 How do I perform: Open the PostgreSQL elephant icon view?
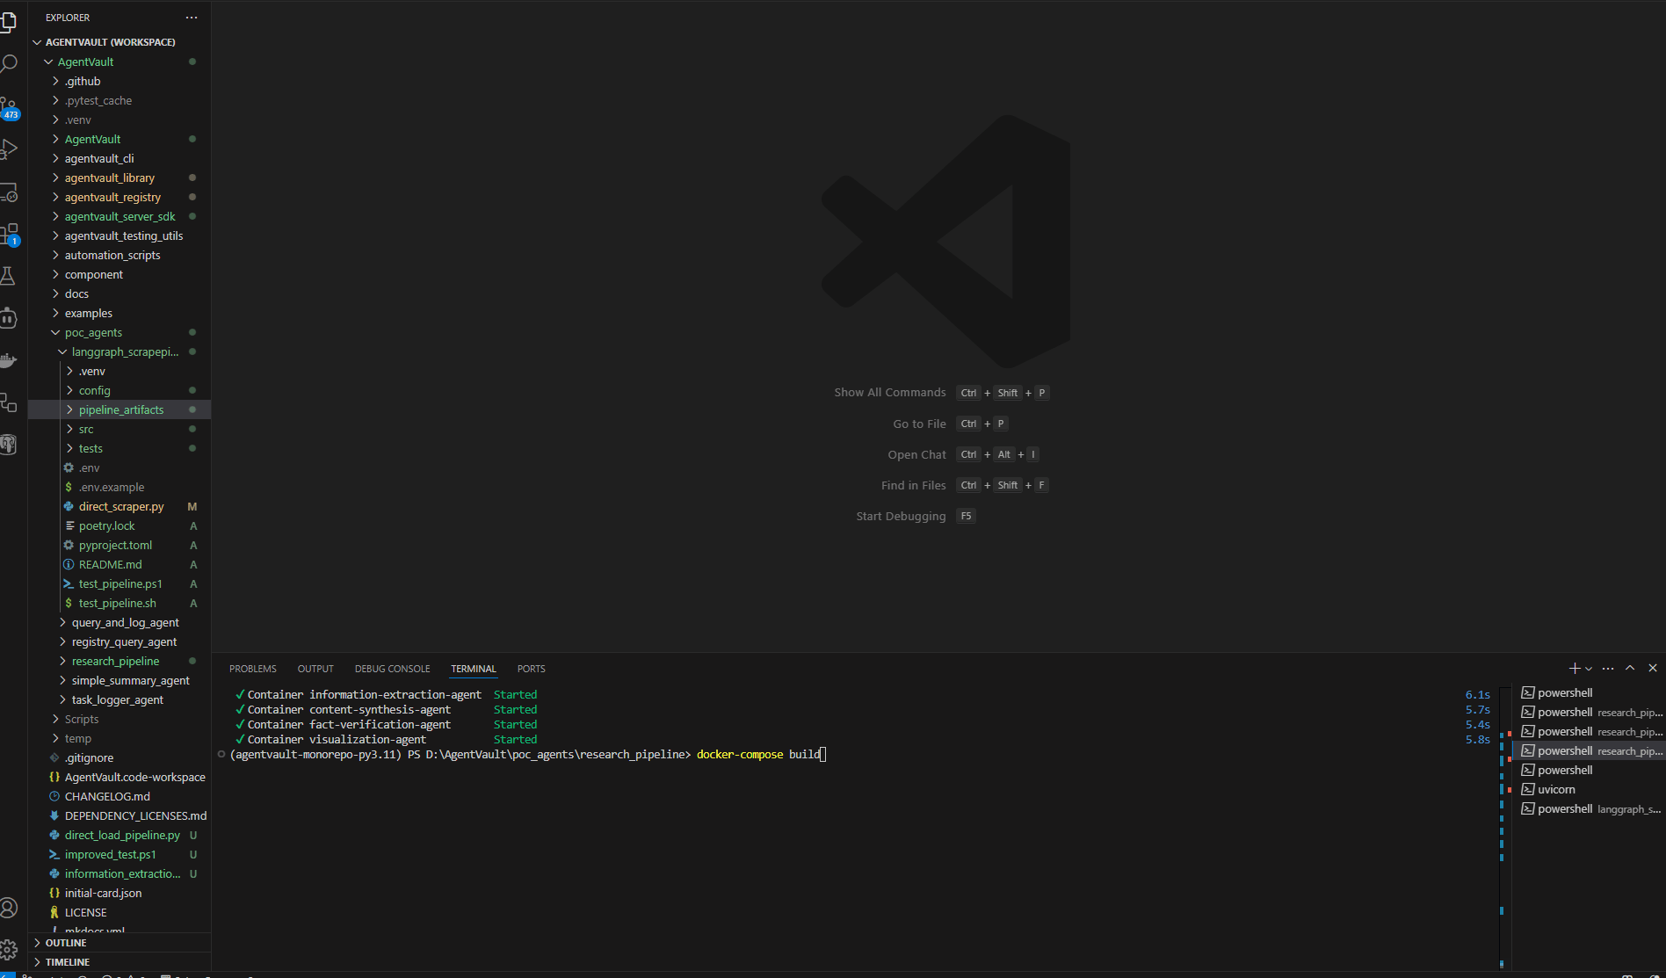[x=9, y=445]
